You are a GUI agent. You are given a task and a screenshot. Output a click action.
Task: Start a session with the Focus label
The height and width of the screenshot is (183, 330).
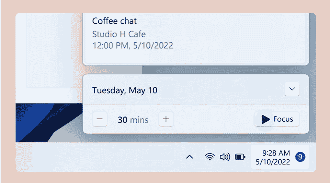pos(283,119)
